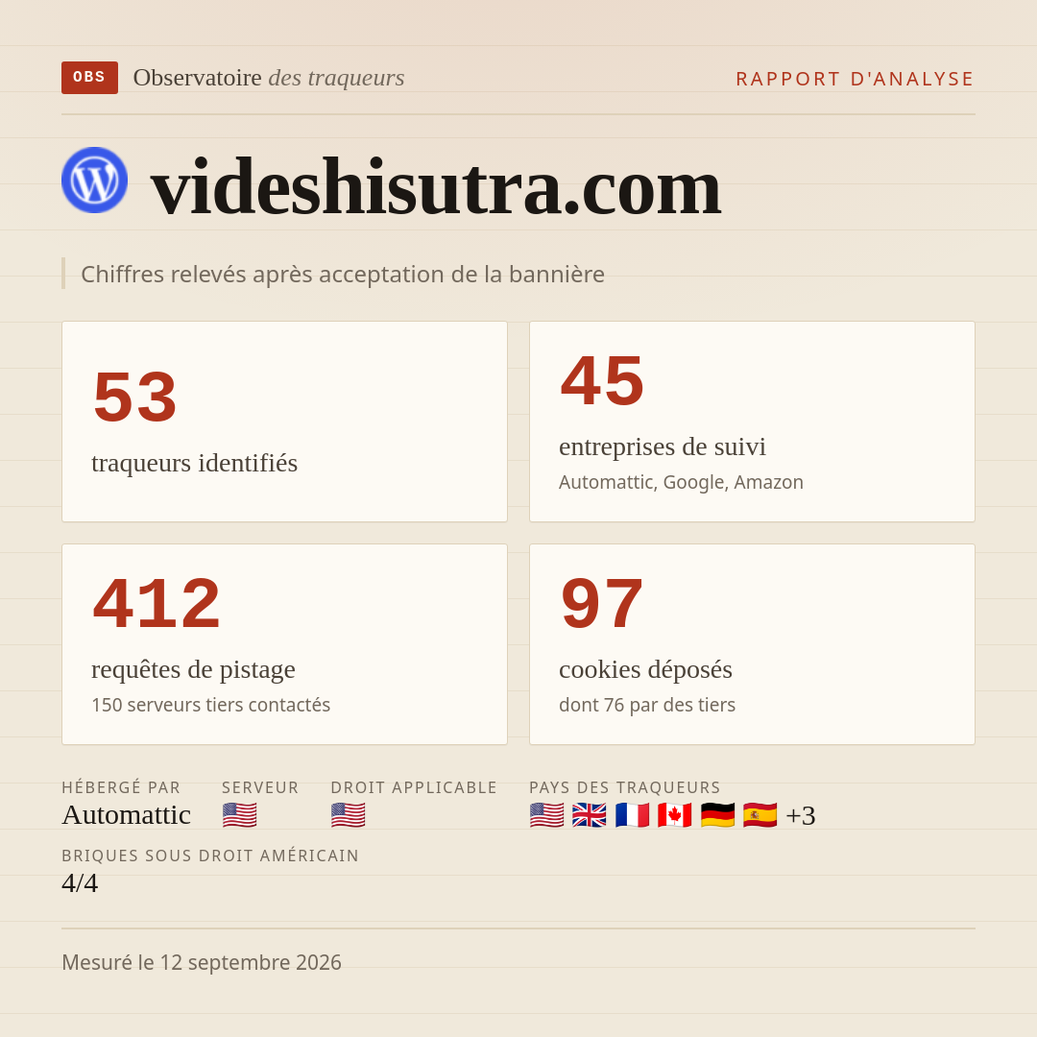1037x1037 pixels.
Task: Click 'Chiffres relevés après acceptation de la bannière'
Action: pyautogui.click(x=343, y=274)
